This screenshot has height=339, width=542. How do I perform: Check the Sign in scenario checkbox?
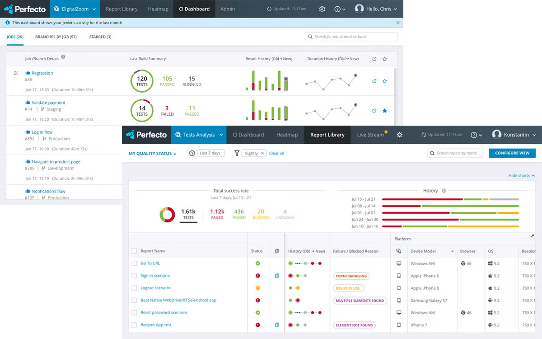tap(134, 276)
